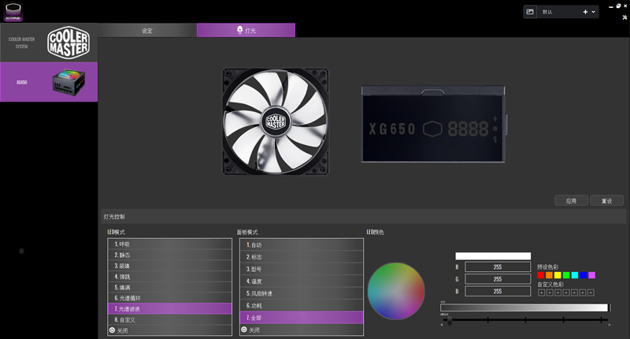The height and width of the screenshot is (339, 630).
Task: Click the brightness gradient slider bar
Action: coord(524,307)
